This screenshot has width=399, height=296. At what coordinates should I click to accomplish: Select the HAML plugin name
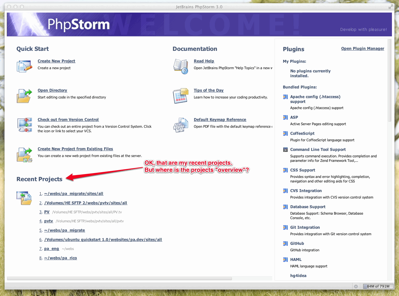tap(296, 260)
